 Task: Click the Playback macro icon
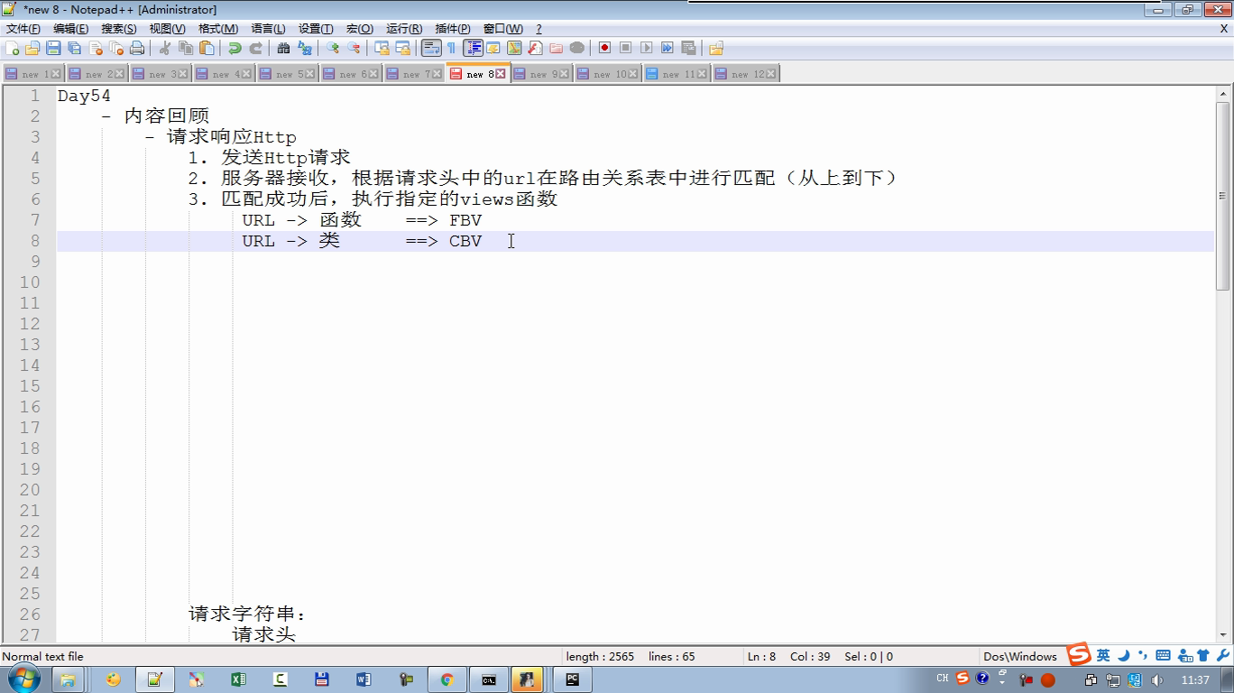pyautogui.click(x=646, y=48)
